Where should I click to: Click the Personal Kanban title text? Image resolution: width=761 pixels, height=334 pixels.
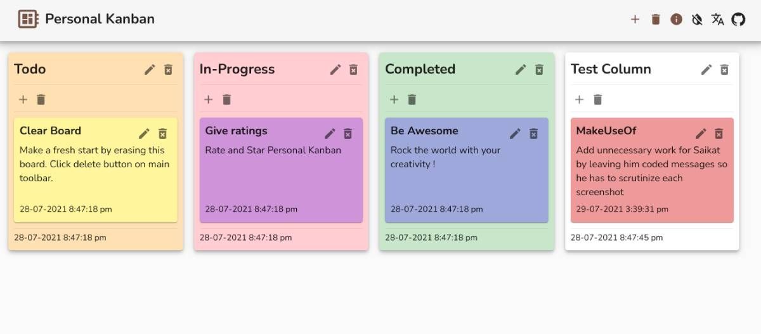click(100, 19)
